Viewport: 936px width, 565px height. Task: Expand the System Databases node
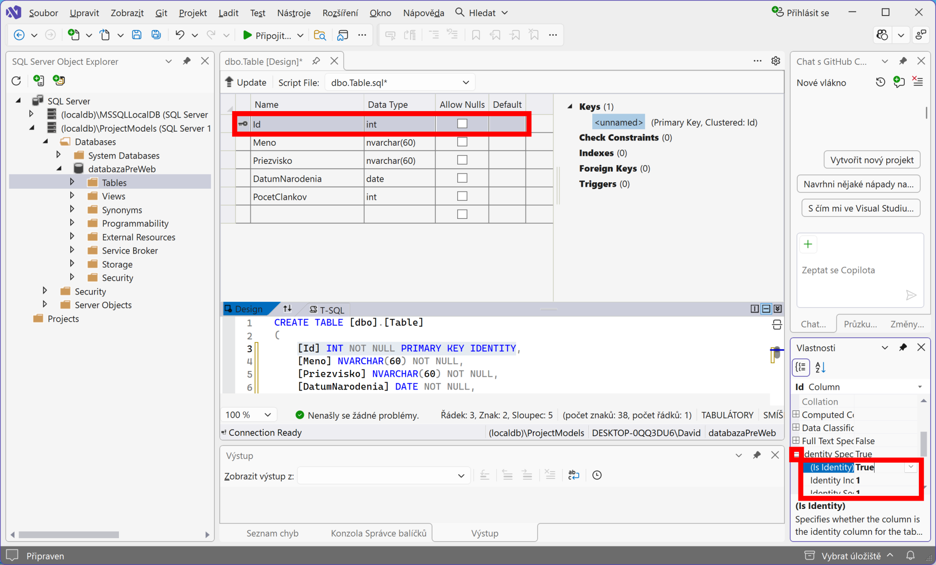tap(58, 155)
